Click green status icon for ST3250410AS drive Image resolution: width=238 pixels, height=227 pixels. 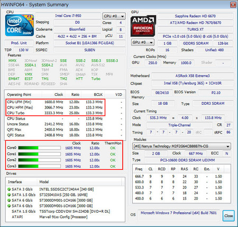pos(9,195)
